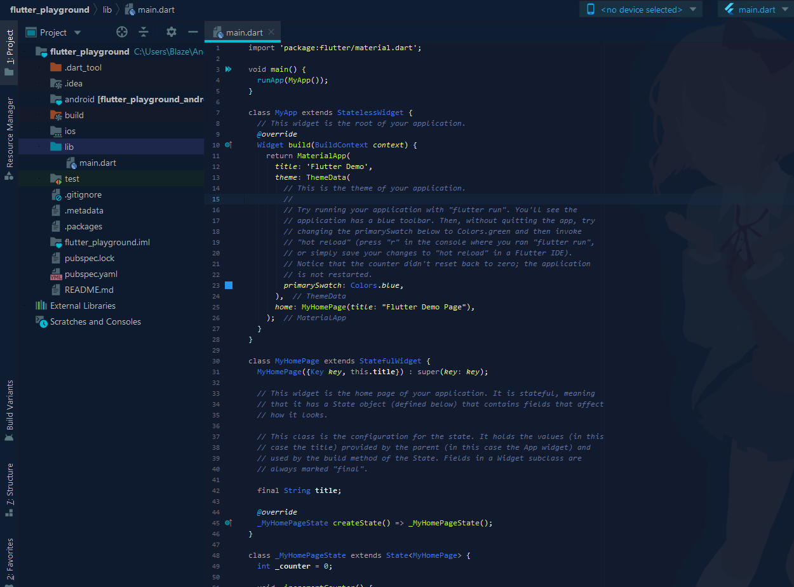Click the teal lib folder icon

[56, 147]
